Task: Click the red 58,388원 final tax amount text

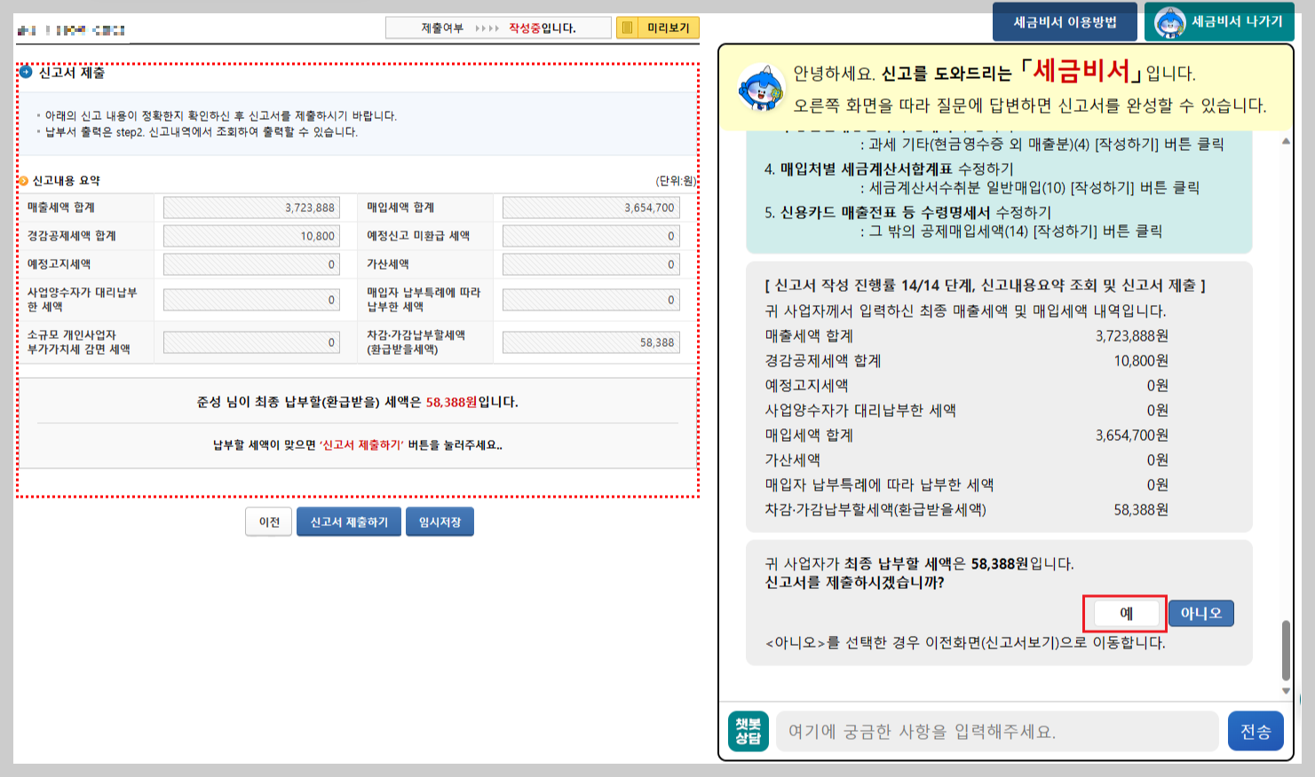Action: [x=451, y=402]
